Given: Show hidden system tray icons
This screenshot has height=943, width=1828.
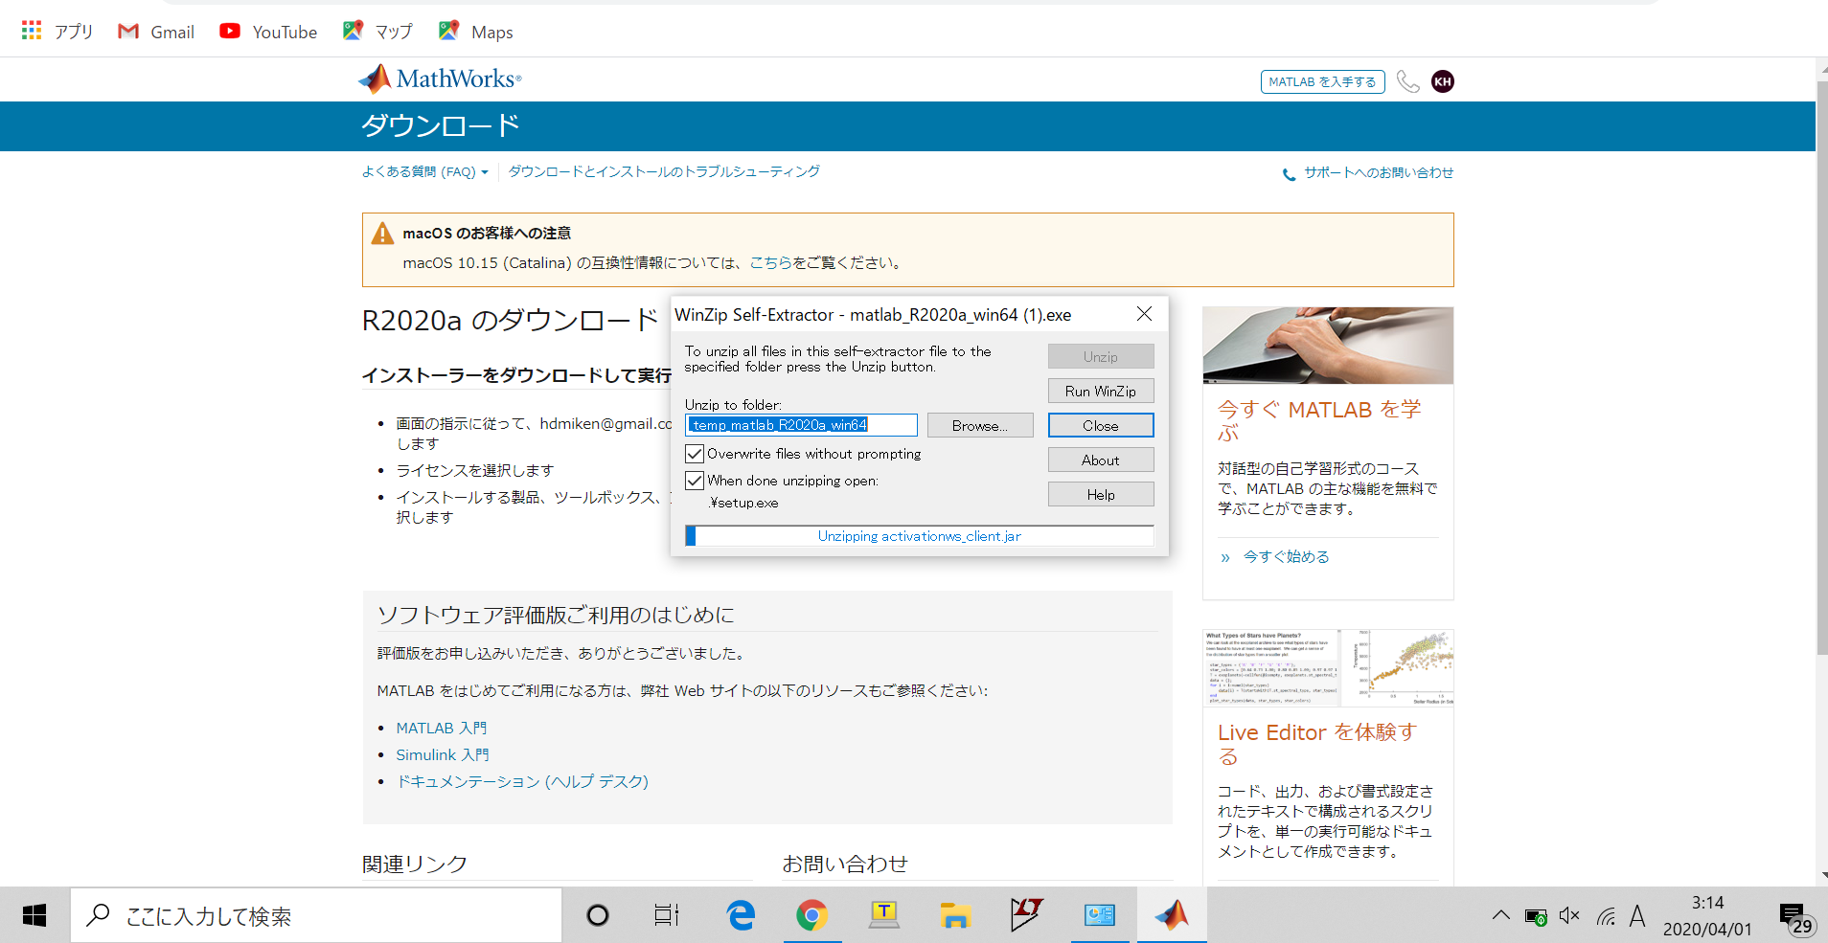Looking at the screenshot, I should pos(1500,916).
